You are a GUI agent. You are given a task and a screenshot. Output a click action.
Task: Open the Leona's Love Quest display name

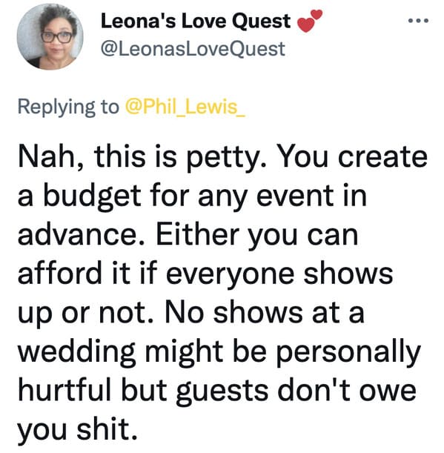(x=196, y=22)
